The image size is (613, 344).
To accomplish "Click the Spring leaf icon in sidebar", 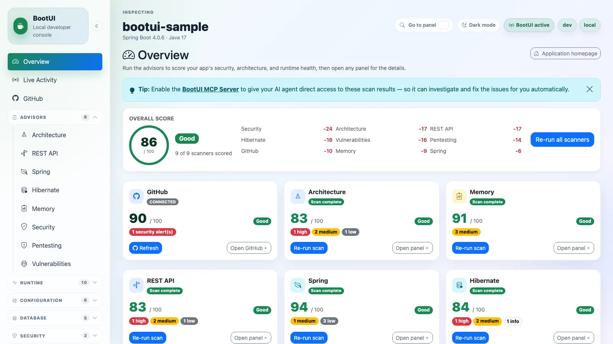I will pos(24,172).
